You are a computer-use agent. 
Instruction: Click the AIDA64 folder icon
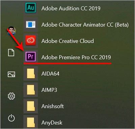click(x=31, y=73)
